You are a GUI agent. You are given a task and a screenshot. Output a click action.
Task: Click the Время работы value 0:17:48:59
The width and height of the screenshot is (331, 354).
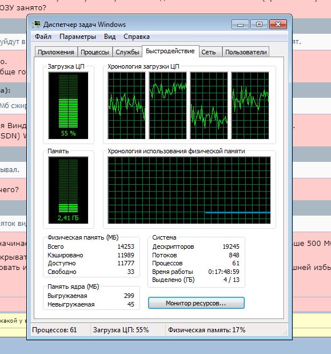pos(224,272)
